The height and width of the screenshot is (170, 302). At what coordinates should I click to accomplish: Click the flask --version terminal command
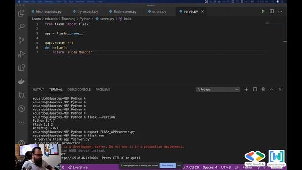[101, 117]
